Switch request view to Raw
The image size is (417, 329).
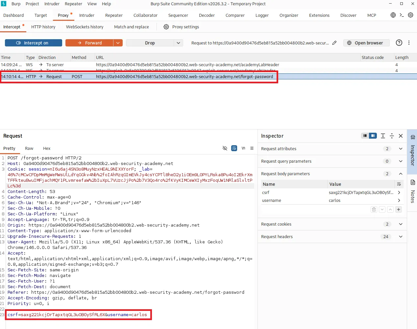[29, 149]
